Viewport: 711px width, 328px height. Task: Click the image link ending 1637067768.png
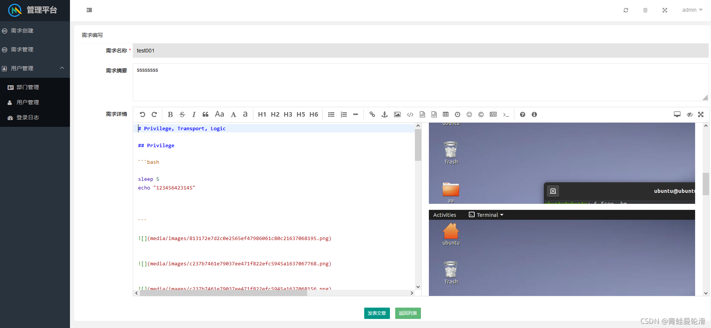[235, 263]
